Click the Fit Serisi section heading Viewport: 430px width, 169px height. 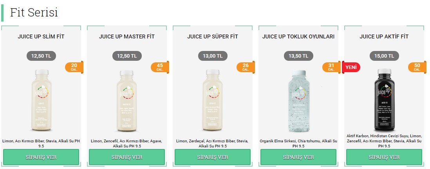tap(34, 13)
